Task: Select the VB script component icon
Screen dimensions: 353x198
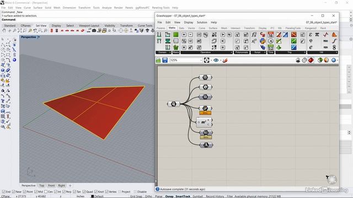Action: [263, 47]
